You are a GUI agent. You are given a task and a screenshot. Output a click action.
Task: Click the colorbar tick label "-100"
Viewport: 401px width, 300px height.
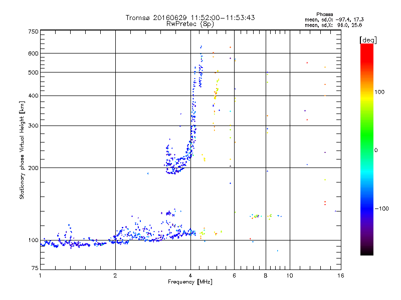click(382, 208)
